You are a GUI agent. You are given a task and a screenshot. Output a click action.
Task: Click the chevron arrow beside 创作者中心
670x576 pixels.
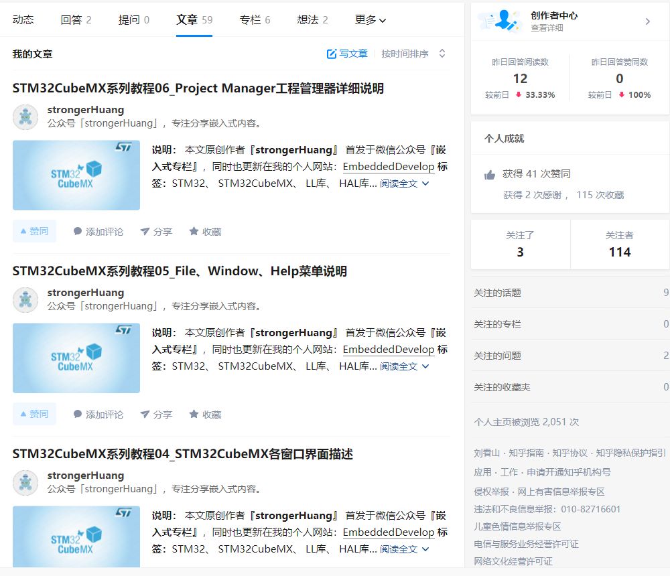[648, 21]
